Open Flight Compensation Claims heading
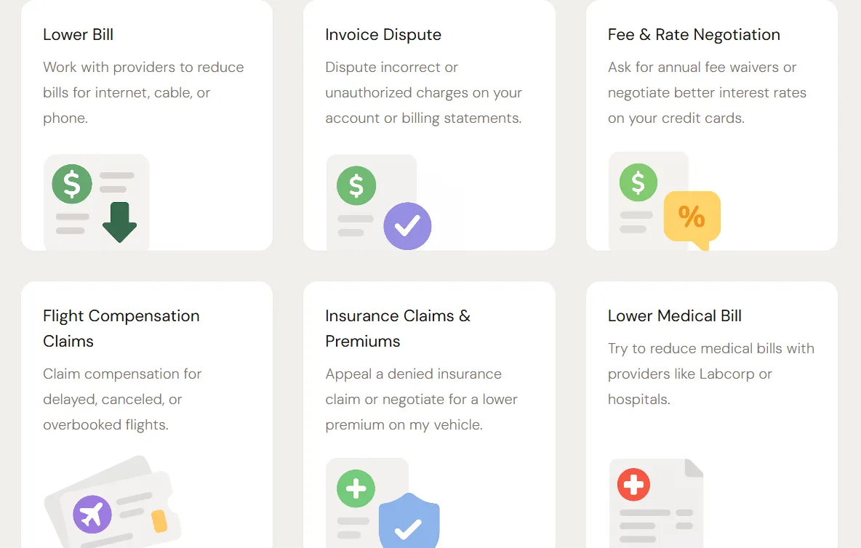 [121, 329]
